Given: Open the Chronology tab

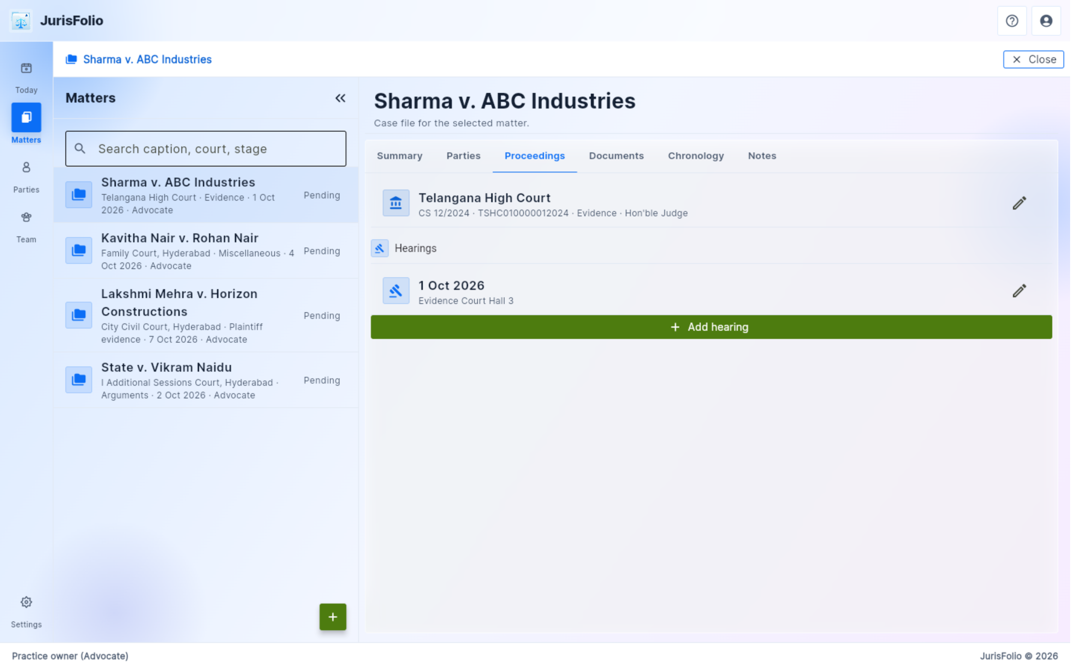Looking at the screenshot, I should [x=696, y=156].
